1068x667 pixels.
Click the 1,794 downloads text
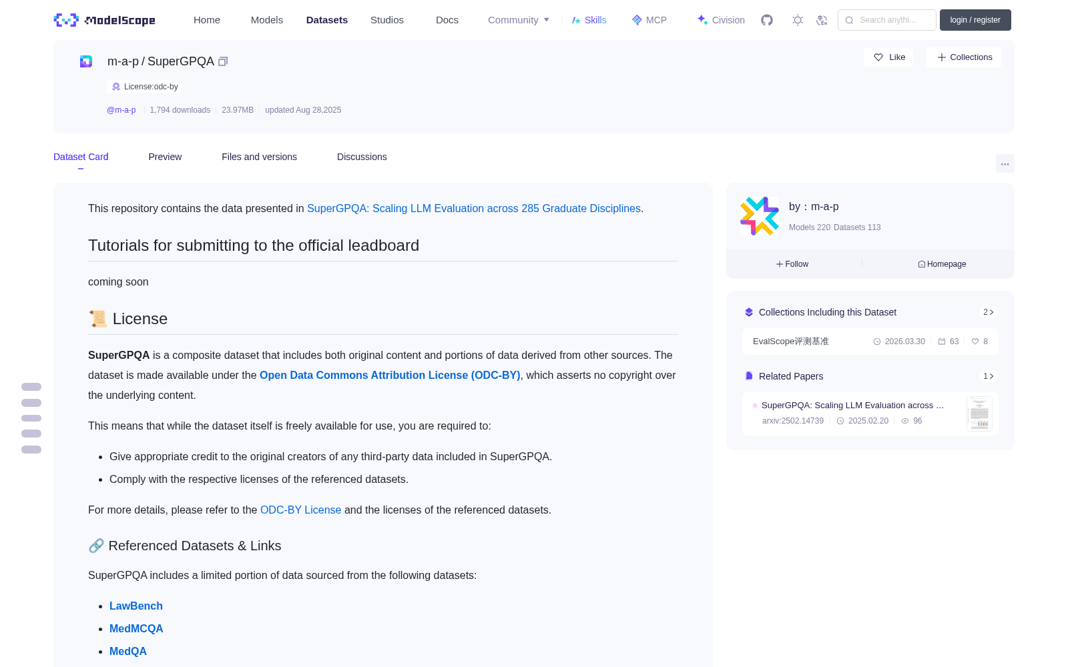click(x=180, y=110)
